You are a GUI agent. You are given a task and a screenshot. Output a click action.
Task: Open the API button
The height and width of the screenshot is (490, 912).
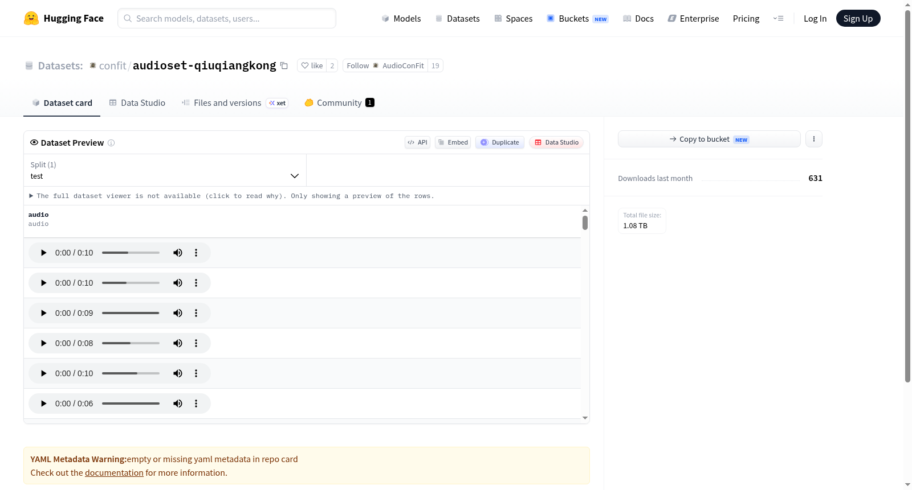[x=417, y=142]
